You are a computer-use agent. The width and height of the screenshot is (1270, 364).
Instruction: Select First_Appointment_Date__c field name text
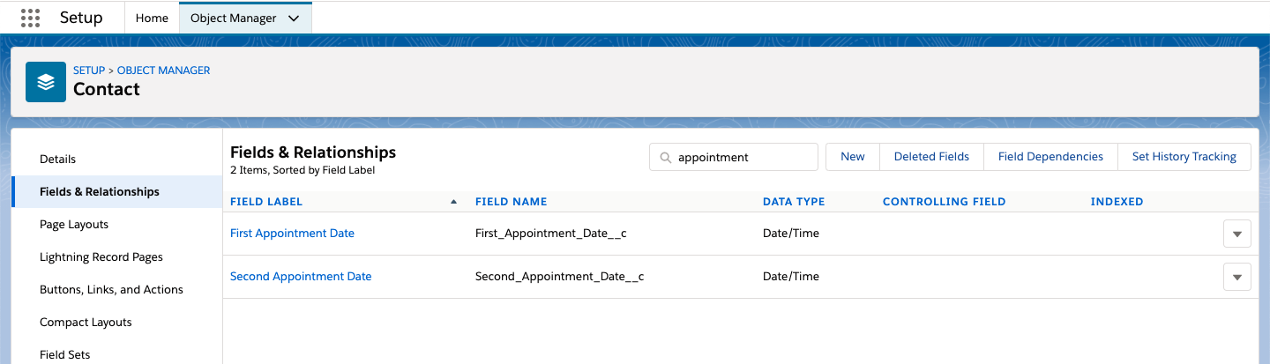551,234
